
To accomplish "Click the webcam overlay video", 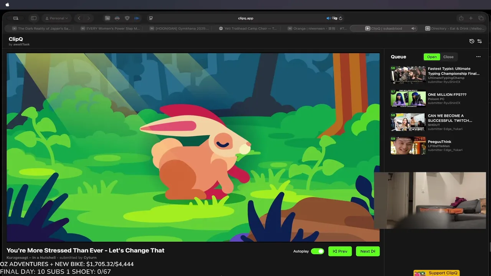I will pos(430,200).
